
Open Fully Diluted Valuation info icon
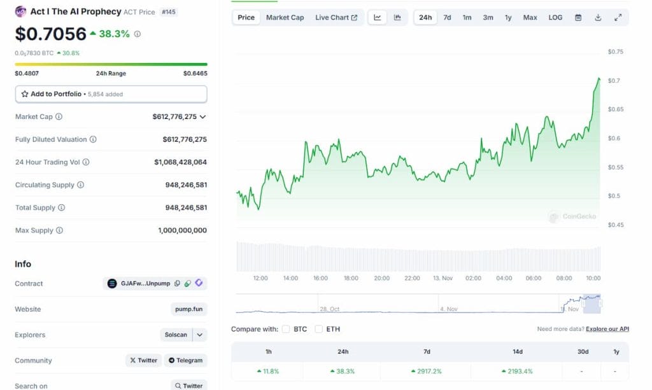pyautogui.click(x=93, y=139)
